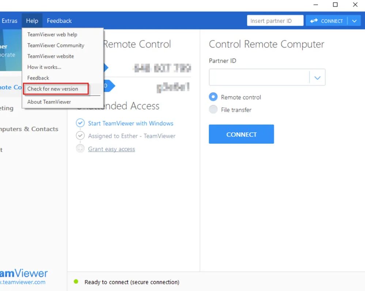This screenshot has width=365, height=291.
Task: Select the File transfer radio option
Action: 213,109
